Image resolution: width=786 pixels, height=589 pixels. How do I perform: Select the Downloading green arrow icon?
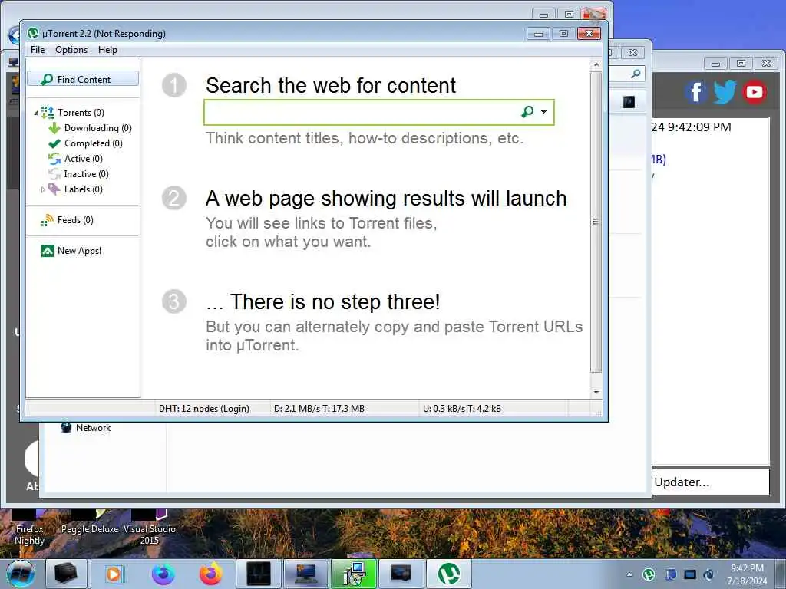pyautogui.click(x=54, y=128)
